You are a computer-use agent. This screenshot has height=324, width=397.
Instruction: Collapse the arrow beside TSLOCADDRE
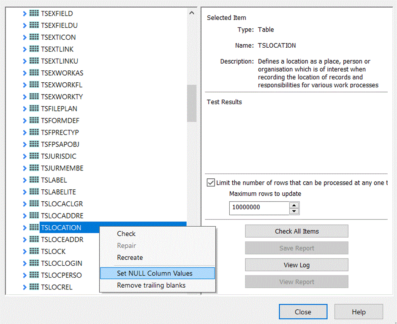(x=25, y=216)
